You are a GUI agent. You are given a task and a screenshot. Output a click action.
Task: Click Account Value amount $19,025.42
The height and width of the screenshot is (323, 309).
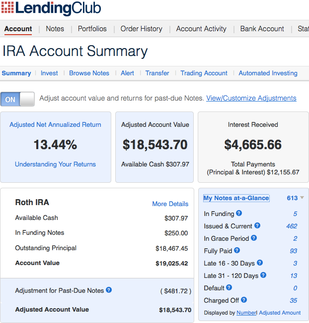(172, 263)
